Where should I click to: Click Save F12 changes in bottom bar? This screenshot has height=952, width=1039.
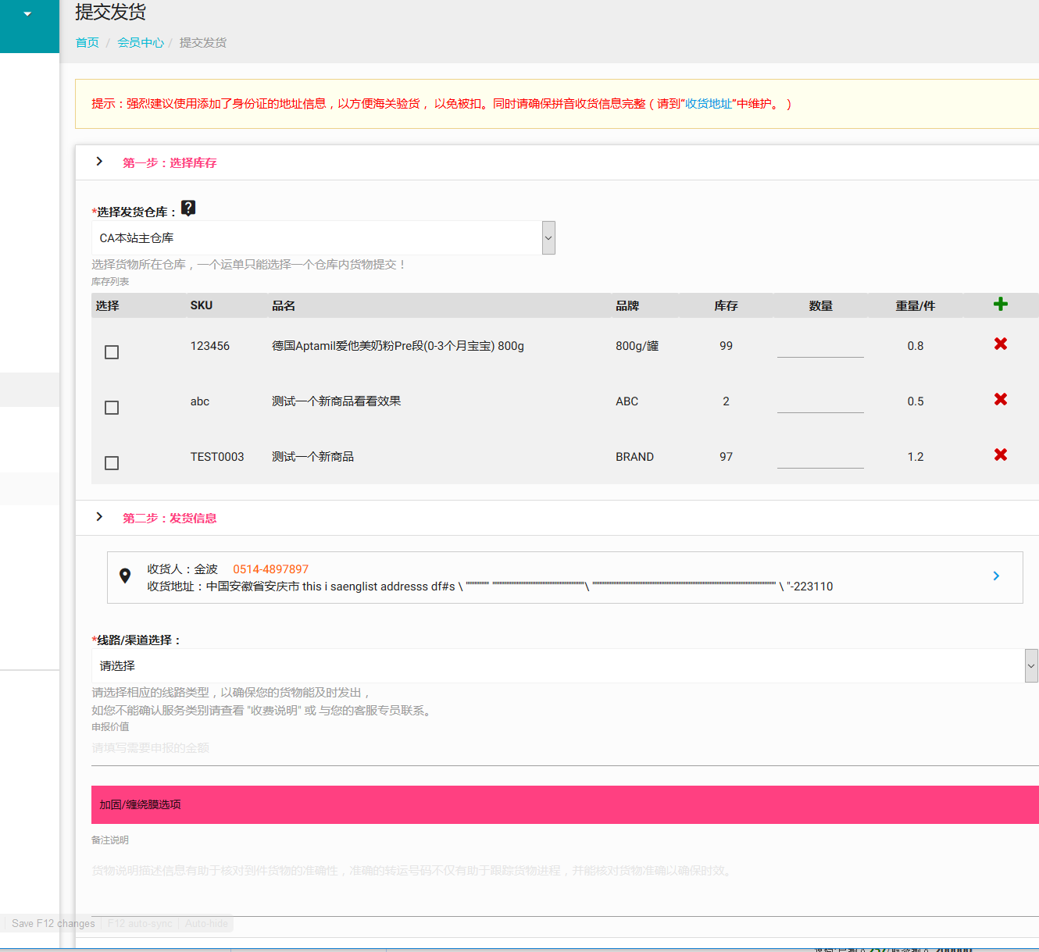[53, 923]
